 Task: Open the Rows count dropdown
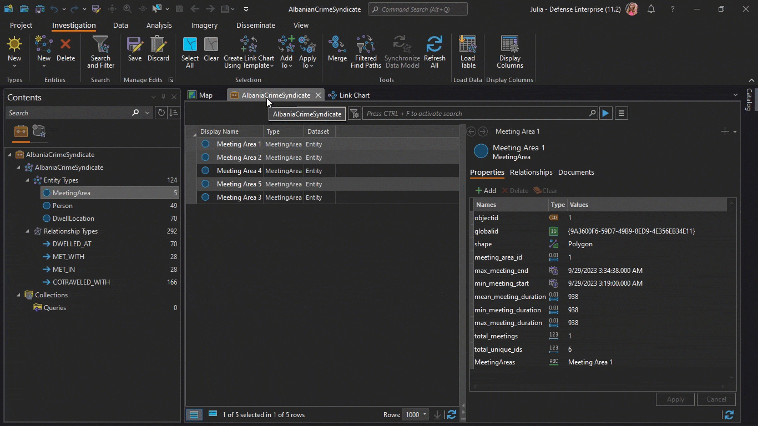click(x=425, y=414)
